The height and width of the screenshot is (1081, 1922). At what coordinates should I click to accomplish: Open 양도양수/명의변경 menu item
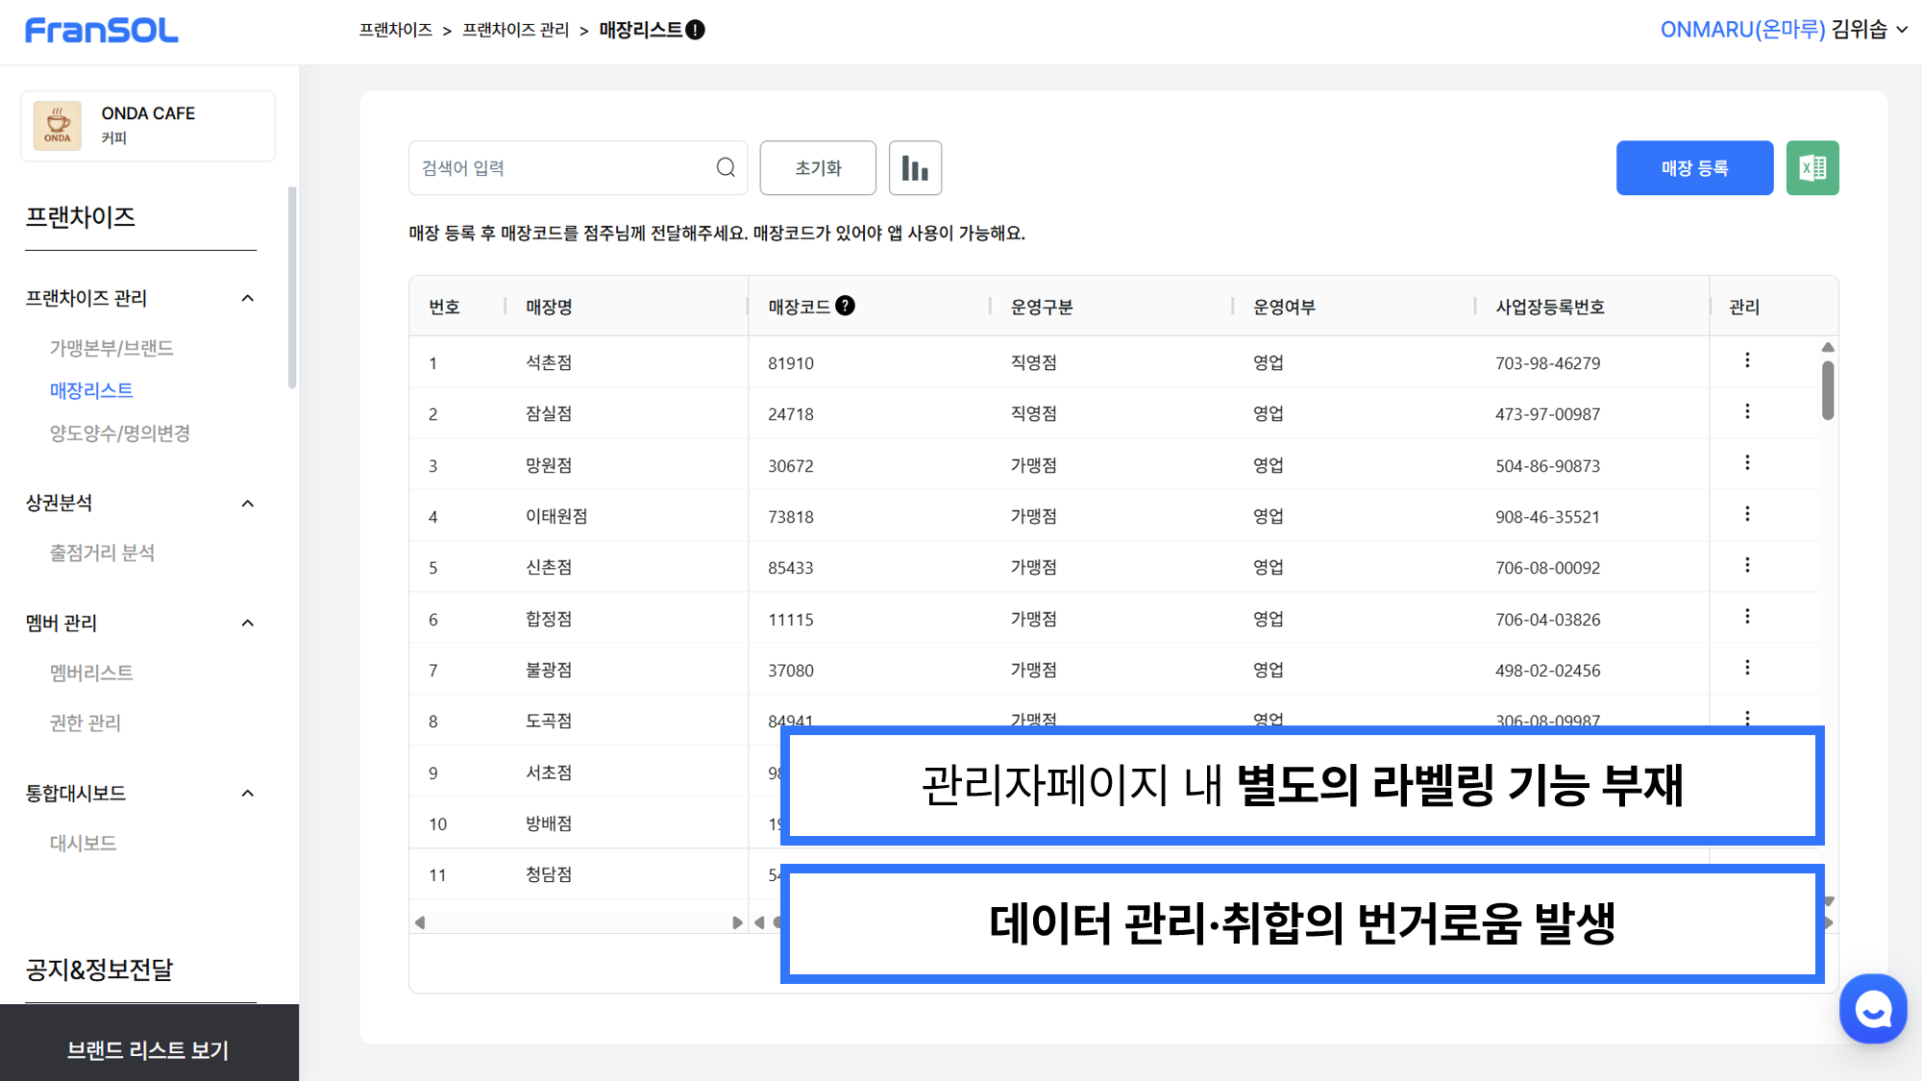pos(120,433)
